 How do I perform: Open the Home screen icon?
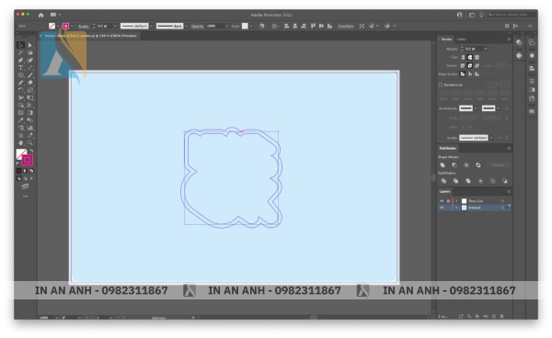[x=40, y=15]
